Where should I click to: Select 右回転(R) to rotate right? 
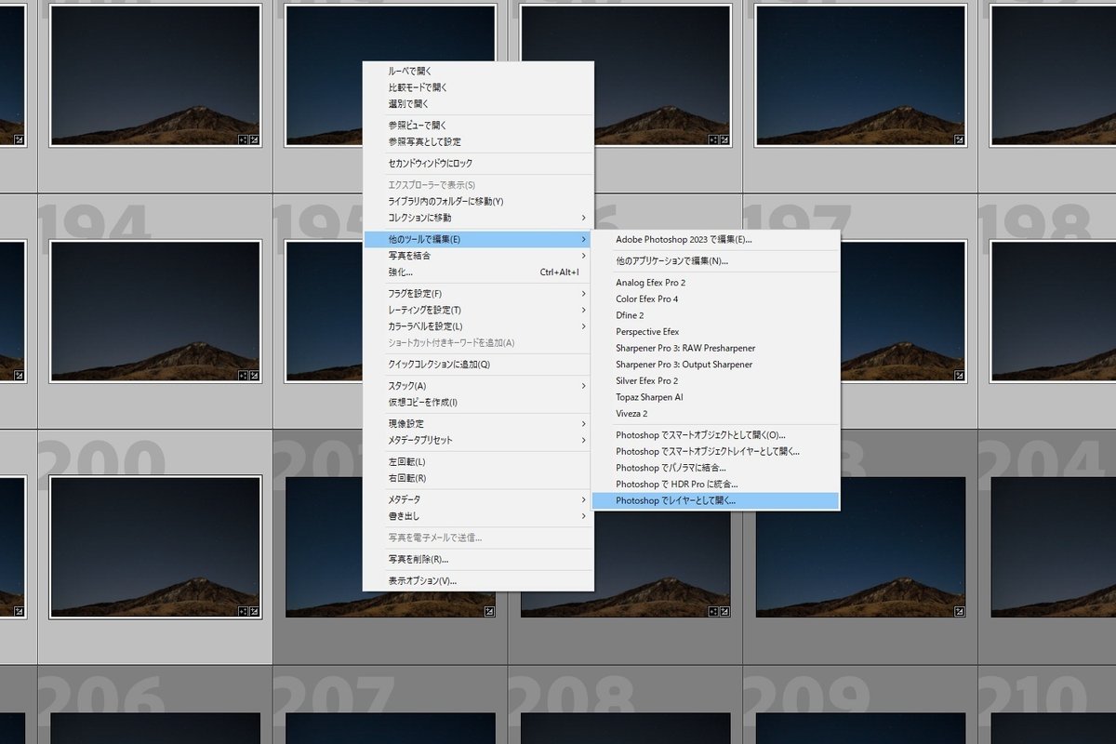click(x=478, y=478)
